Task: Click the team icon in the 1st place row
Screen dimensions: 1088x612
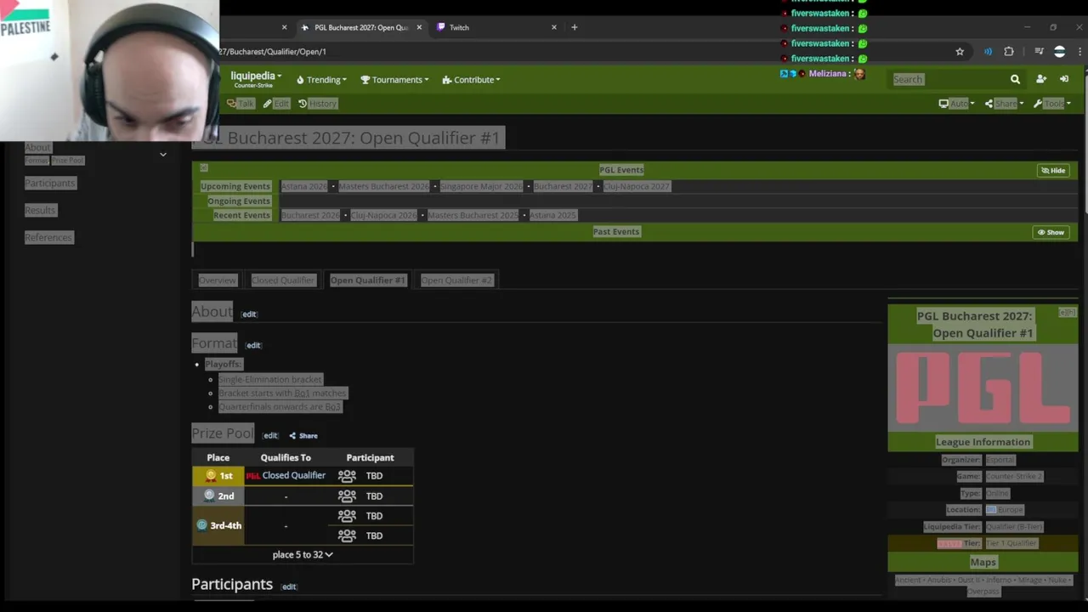Action: tap(347, 476)
